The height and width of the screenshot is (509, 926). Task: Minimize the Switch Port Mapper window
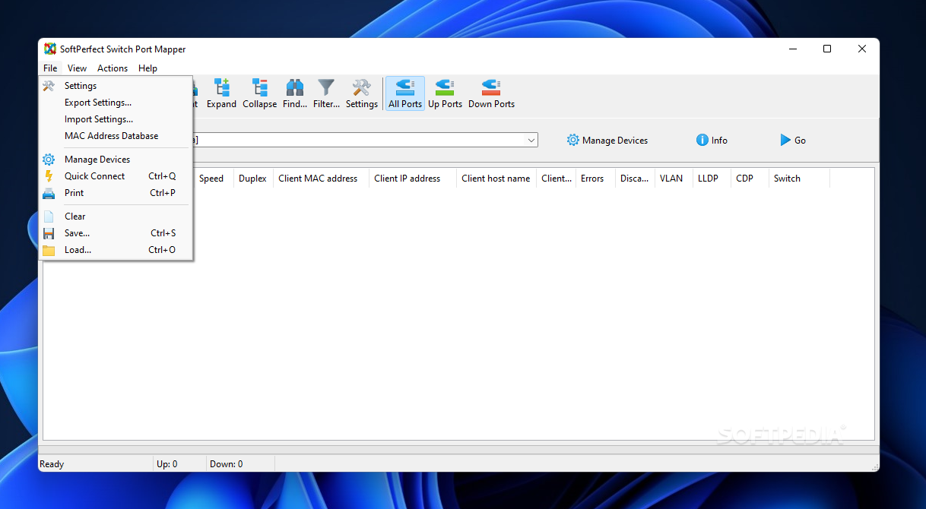coord(792,49)
